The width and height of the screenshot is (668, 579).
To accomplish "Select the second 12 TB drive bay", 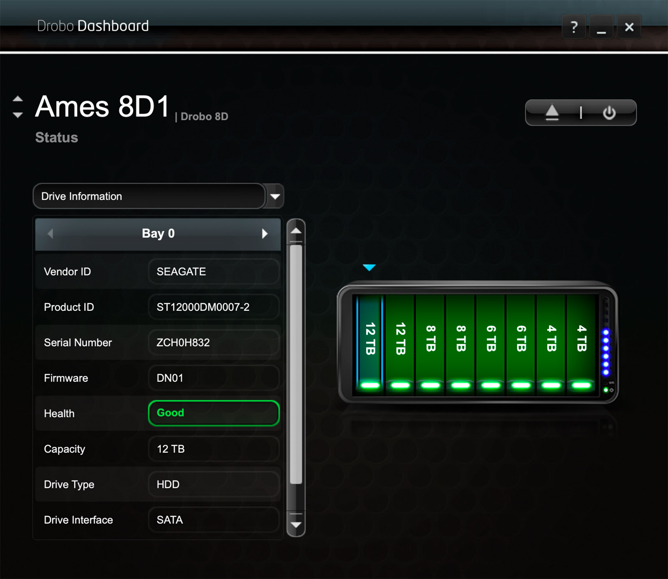I will point(400,340).
